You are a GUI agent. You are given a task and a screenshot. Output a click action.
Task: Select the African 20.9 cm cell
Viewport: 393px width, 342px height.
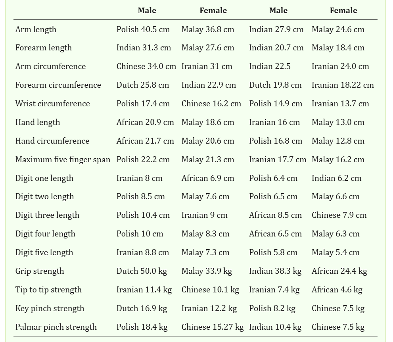[145, 122]
